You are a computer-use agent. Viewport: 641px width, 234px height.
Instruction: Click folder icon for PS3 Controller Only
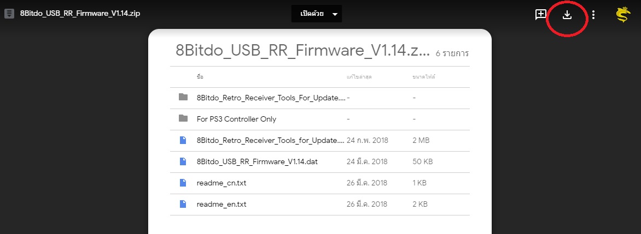[x=183, y=119]
